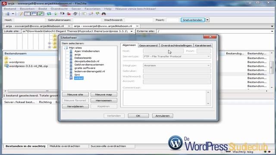
Task: Expand the lower local tree plus node
Action: point(50,47)
